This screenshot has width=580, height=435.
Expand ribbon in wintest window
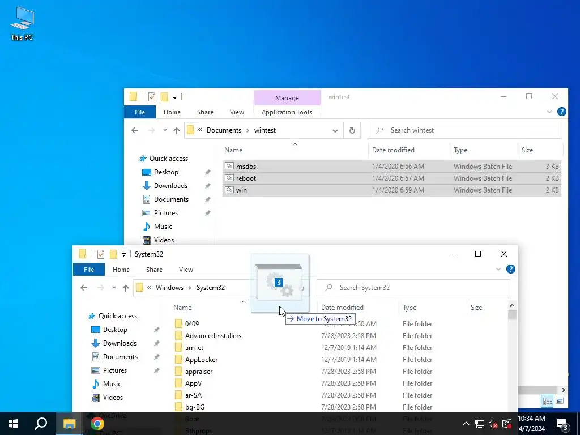[x=549, y=112]
